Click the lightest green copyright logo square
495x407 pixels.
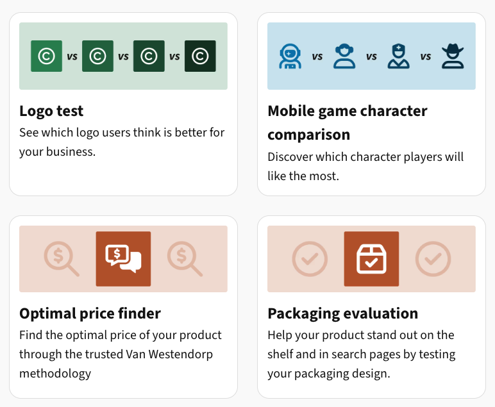(46, 56)
